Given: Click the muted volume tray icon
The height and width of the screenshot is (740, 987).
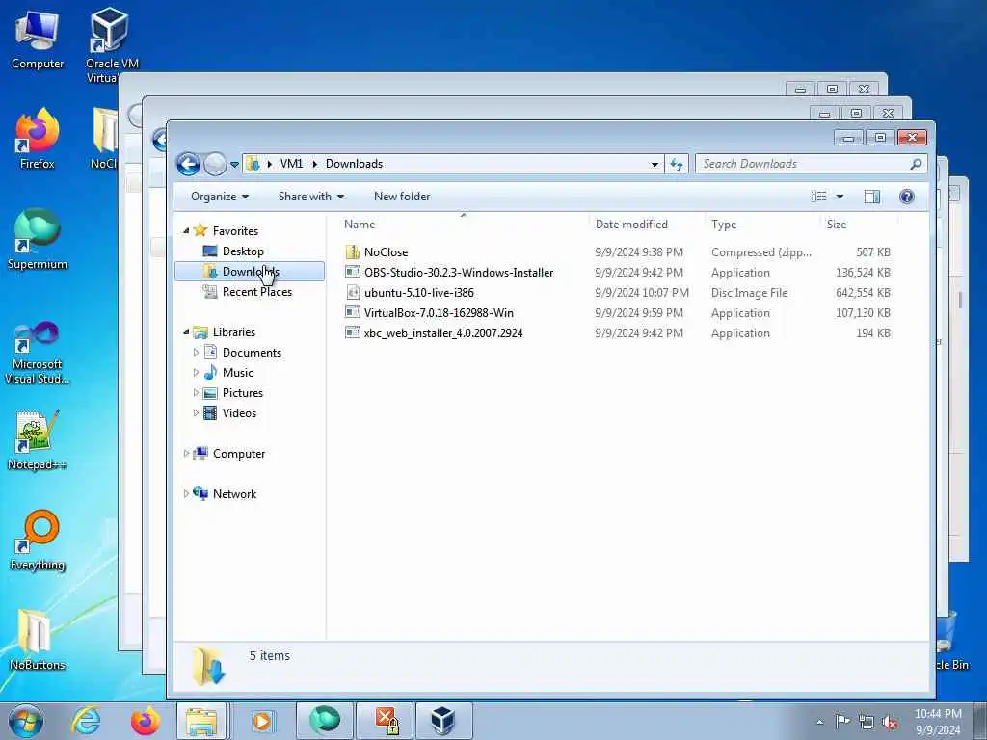Looking at the screenshot, I should (890, 723).
